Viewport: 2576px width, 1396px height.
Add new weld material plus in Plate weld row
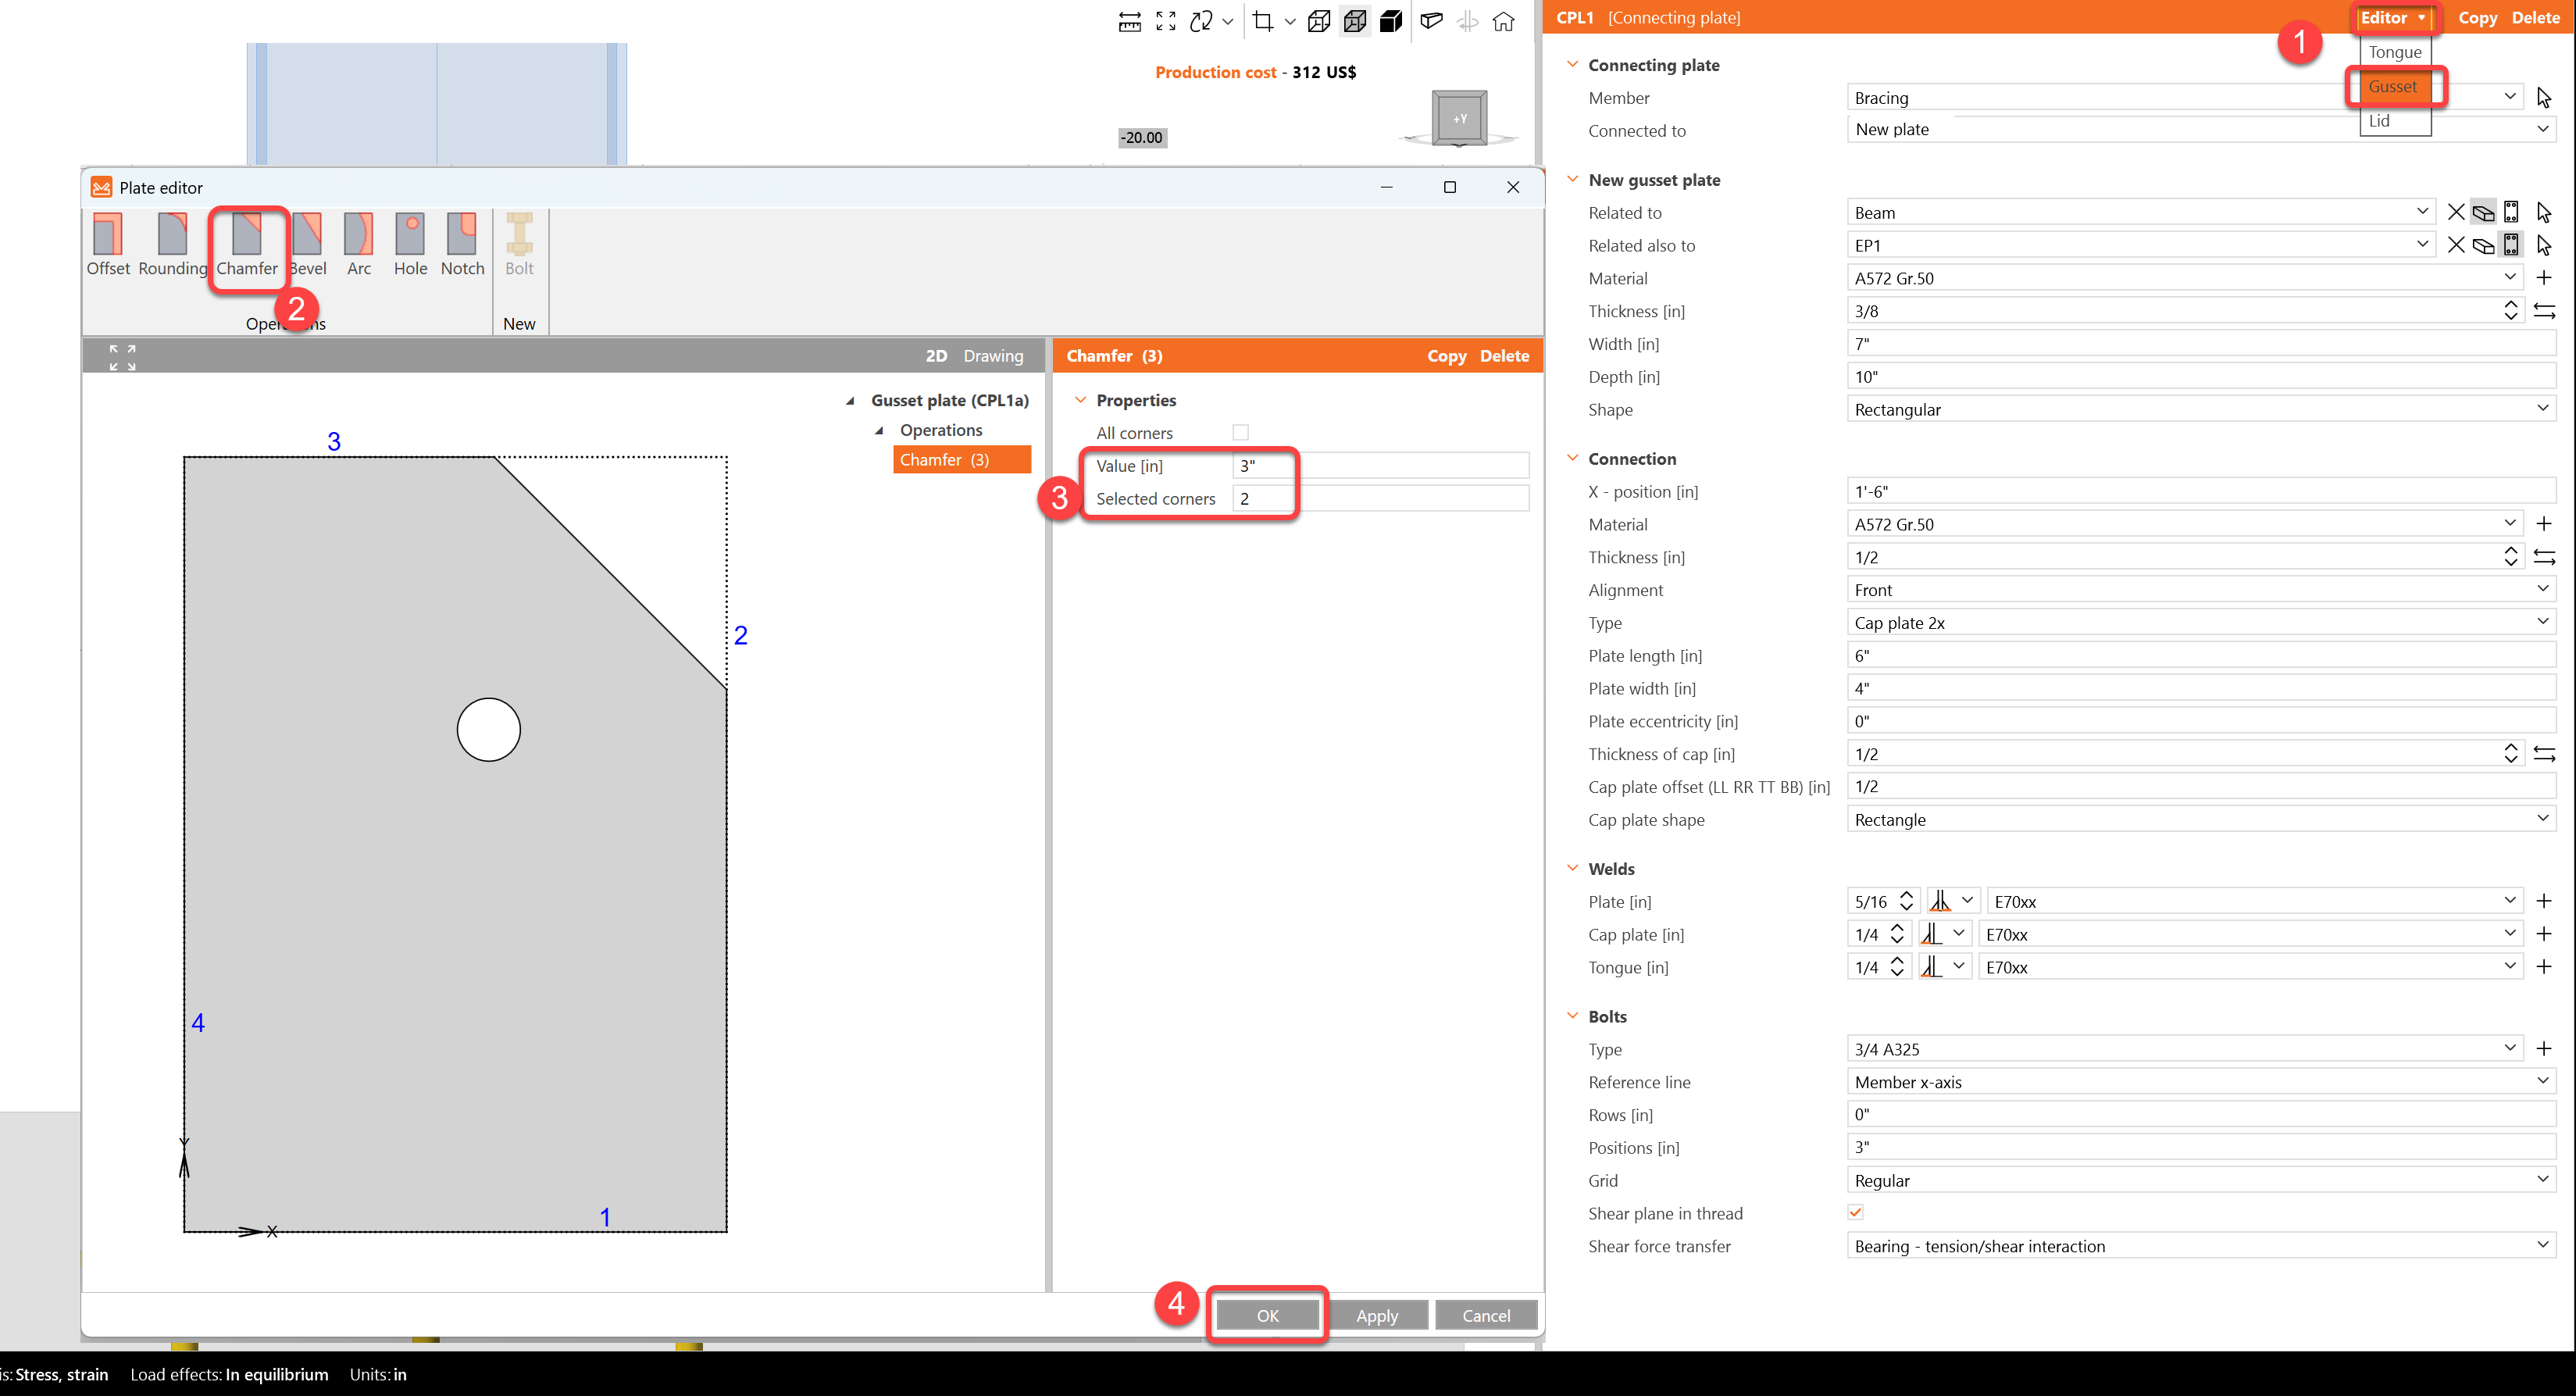click(x=2545, y=901)
